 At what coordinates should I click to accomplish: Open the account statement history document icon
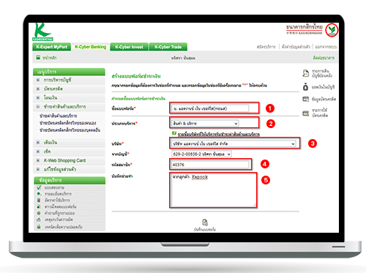click(x=305, y=73)
